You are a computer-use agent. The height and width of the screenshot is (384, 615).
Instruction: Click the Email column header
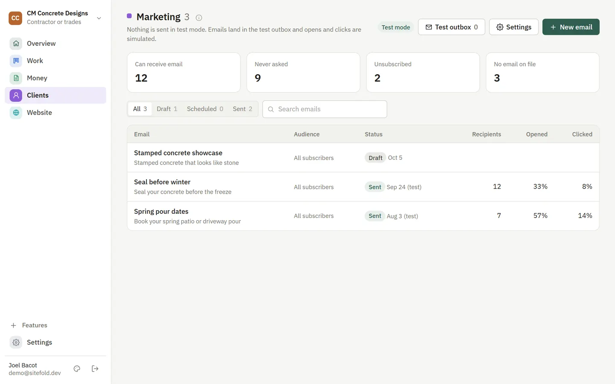coord(142,134)
